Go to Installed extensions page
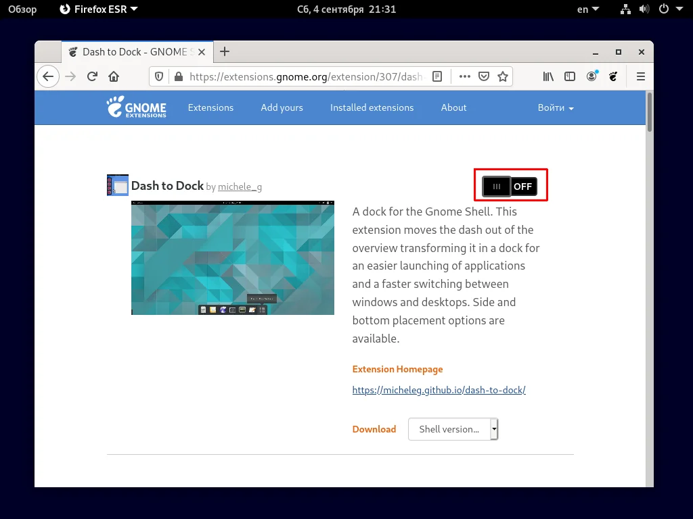The image size is (693, 519). coord(372,107)
